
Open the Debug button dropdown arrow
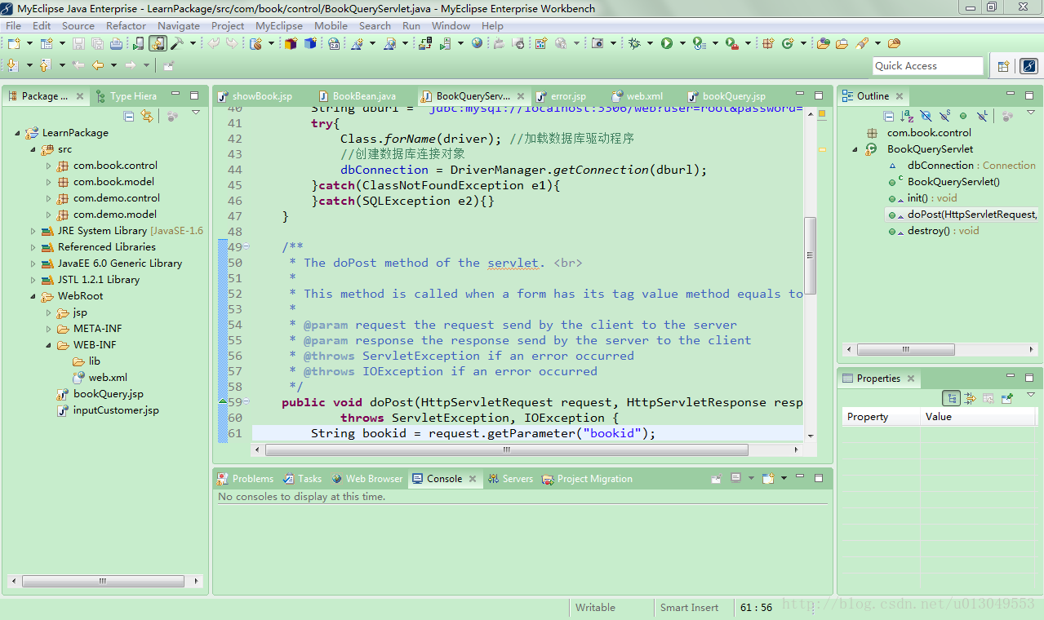[650, 43]
